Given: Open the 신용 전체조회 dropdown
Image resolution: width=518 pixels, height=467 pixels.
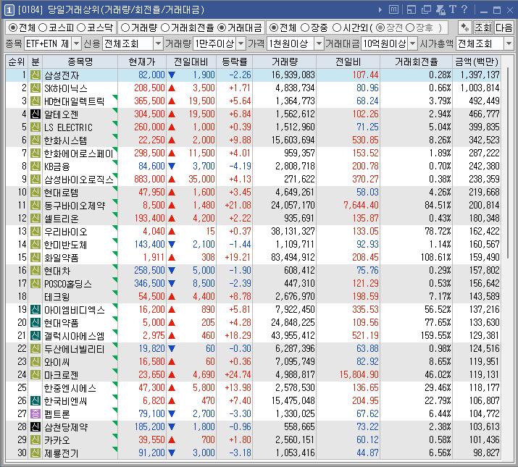Looking at the screenshot, I should pyautogui.click(x=158, y=43).
